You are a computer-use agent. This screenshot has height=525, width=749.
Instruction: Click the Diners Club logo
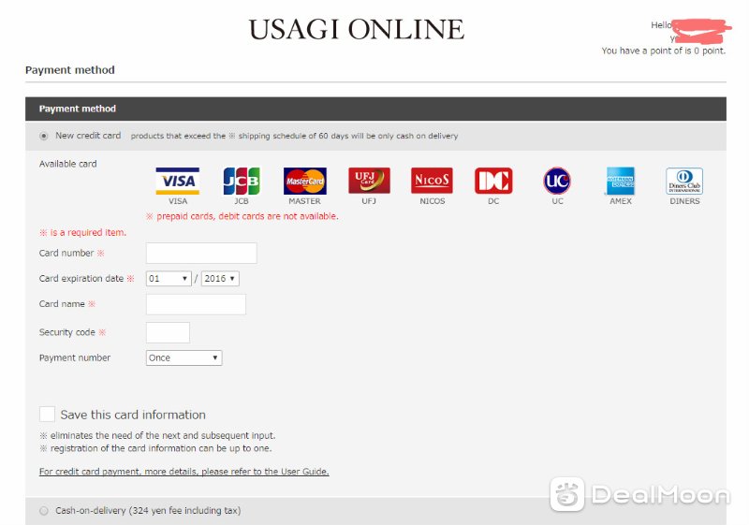click(x=684, y=181)
